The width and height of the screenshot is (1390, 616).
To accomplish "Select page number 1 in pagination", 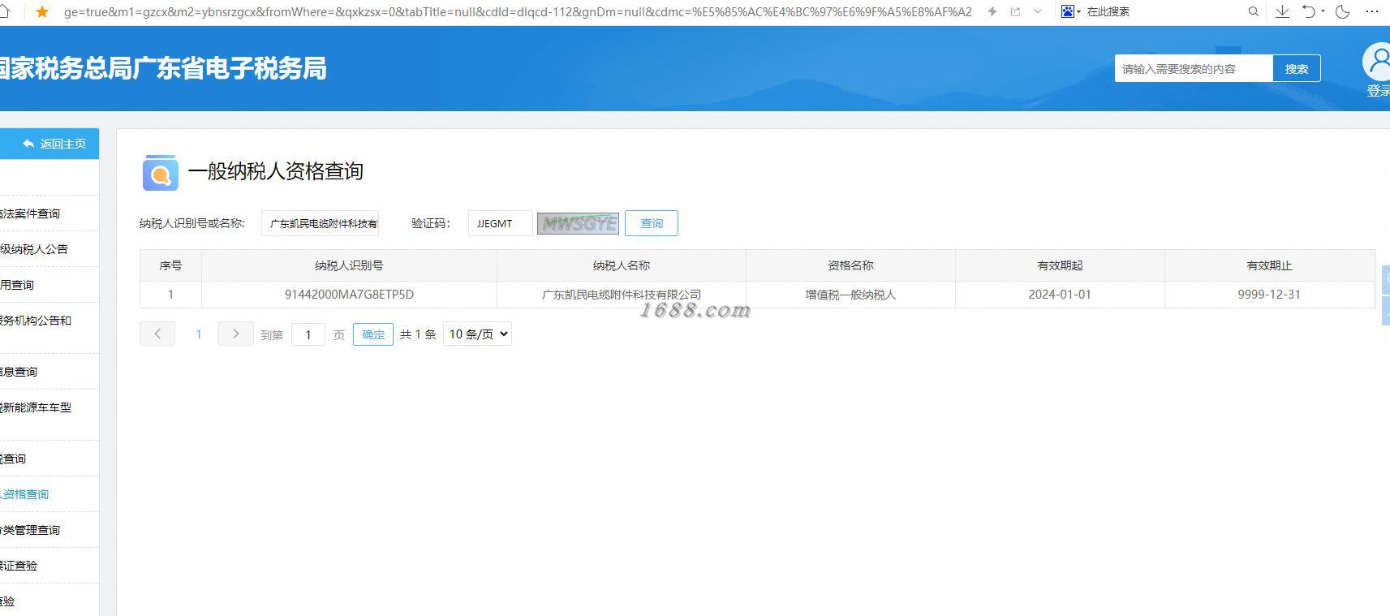I will (198, 334).
